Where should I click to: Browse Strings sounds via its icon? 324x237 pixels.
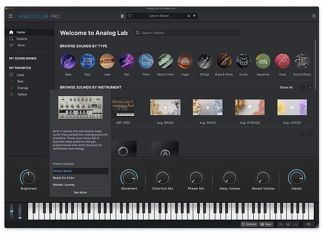(205, 61)
